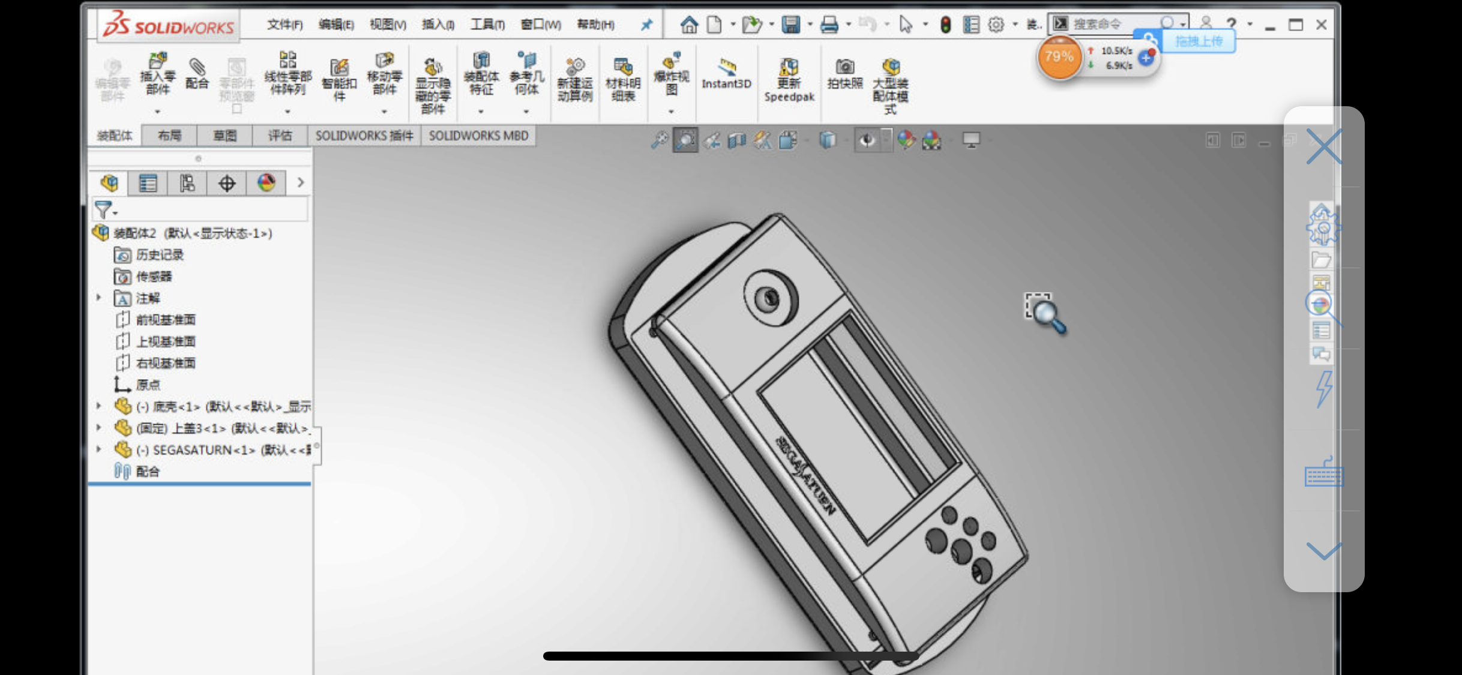Viewport: 1462px width, 675px height.
Task: Click the 拖拽上传 upload button
Action: 1198,41
